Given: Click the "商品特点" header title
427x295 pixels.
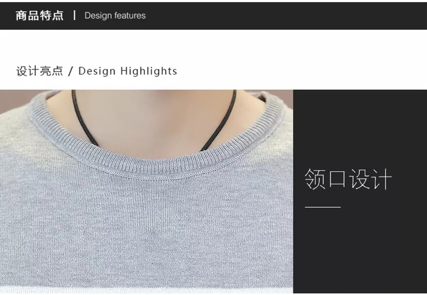Looking at the screenshot, I should (x=39, y=16).
